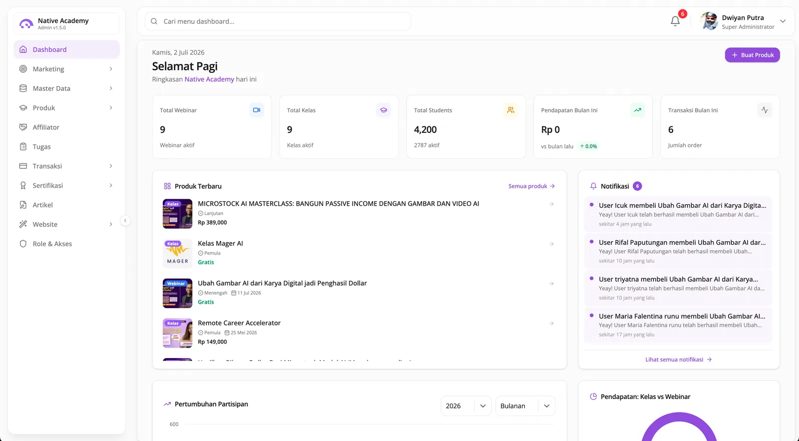Image resolution: width=799 pixels, height=441 pixels.
Task: Open the Produk menu item
Action: point(66,108)
